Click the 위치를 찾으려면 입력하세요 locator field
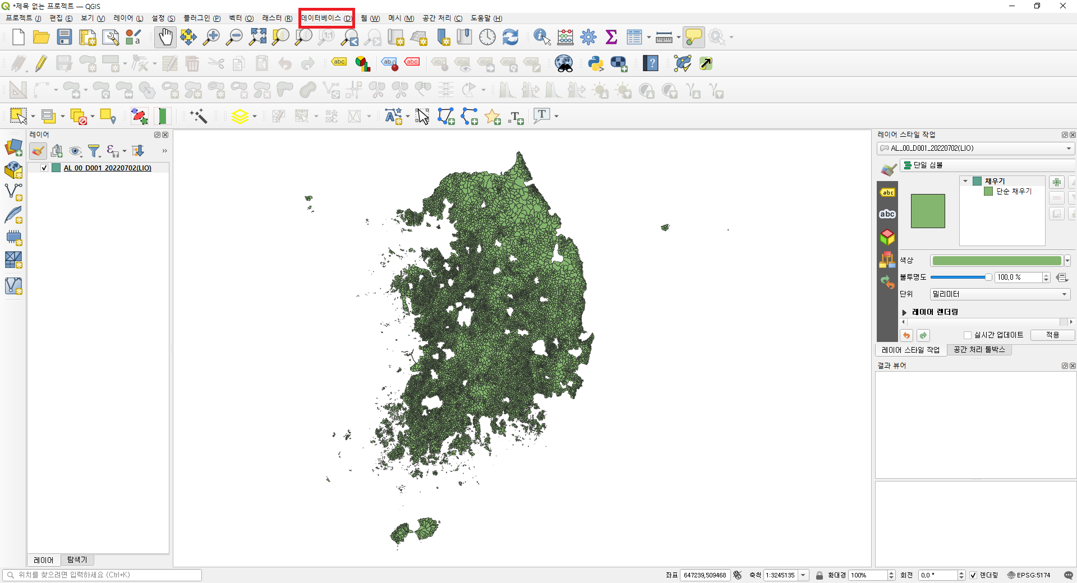This screenshot has height=583, width=1077. (x=102, y=575)
